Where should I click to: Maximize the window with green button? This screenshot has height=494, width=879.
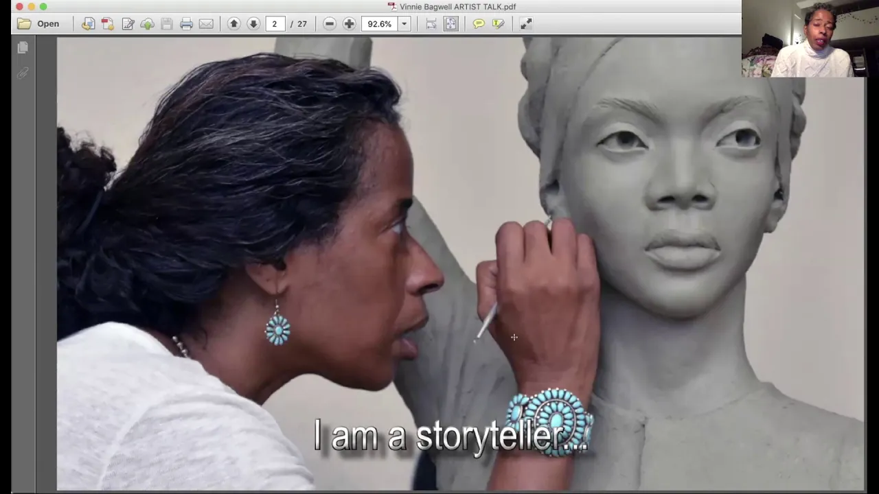43,7
